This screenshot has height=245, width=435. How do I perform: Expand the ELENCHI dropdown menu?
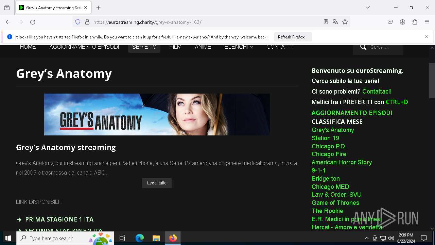coord(239,47)
